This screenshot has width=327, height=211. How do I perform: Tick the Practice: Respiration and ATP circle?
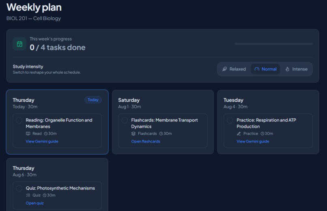230,120
